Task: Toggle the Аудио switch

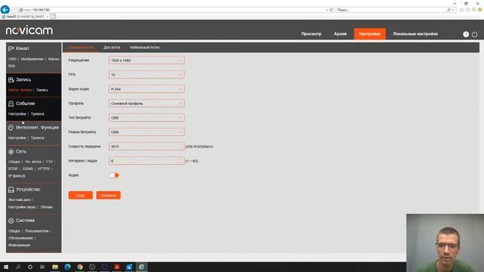Action: (114, 175)
